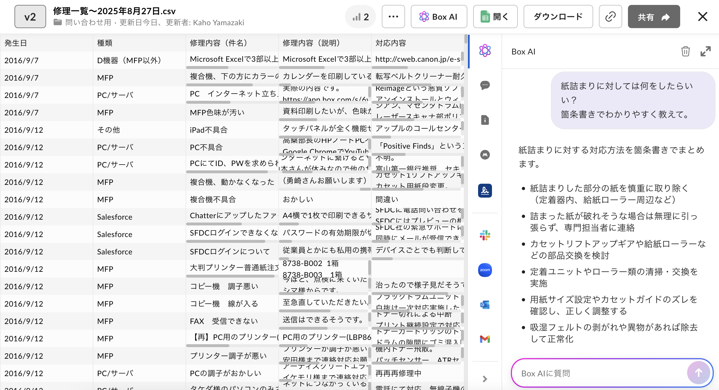
Task: Click the コピー機 線が入る cell
Action: [232, 304]
